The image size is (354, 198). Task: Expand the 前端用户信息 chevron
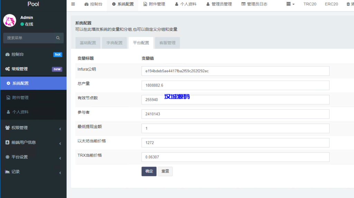pos(60,144)
